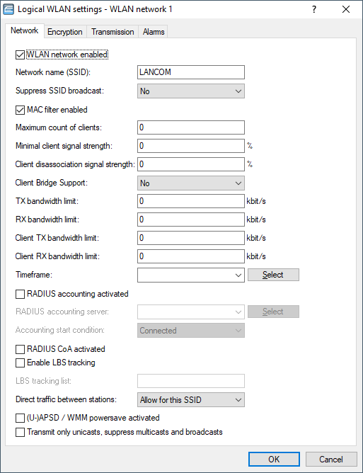Screen dimensions: 363x473
Task: Click the 'Client Bridge Support:' label
Action: point(52,183)
